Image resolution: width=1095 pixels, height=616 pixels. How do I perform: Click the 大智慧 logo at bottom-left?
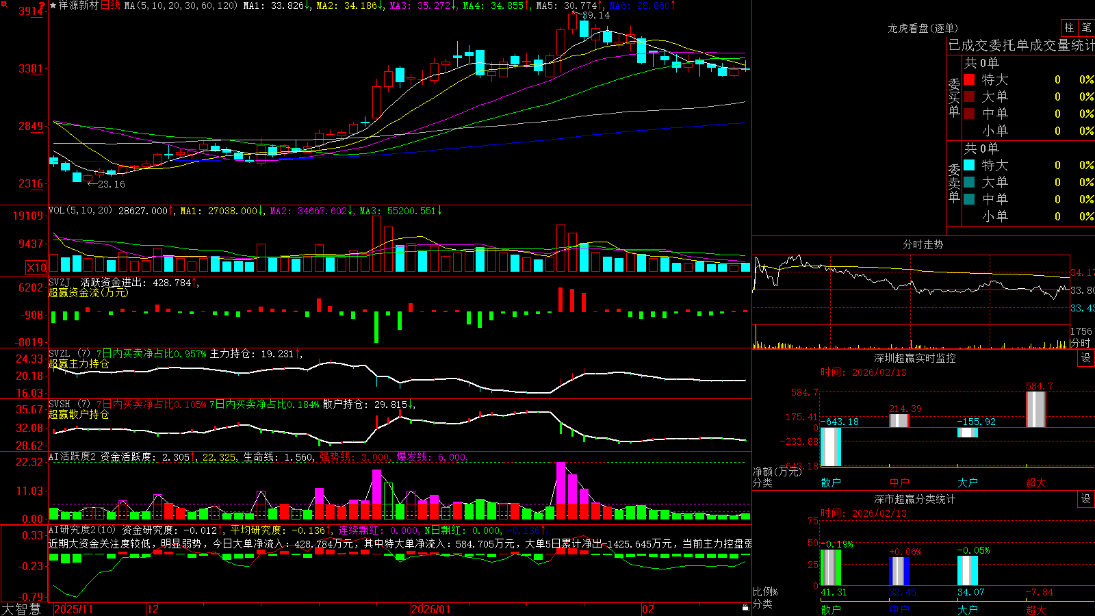point(21,609)
